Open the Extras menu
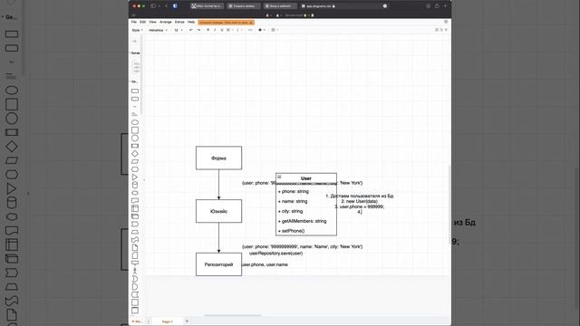580x326 pixels. 179,22
